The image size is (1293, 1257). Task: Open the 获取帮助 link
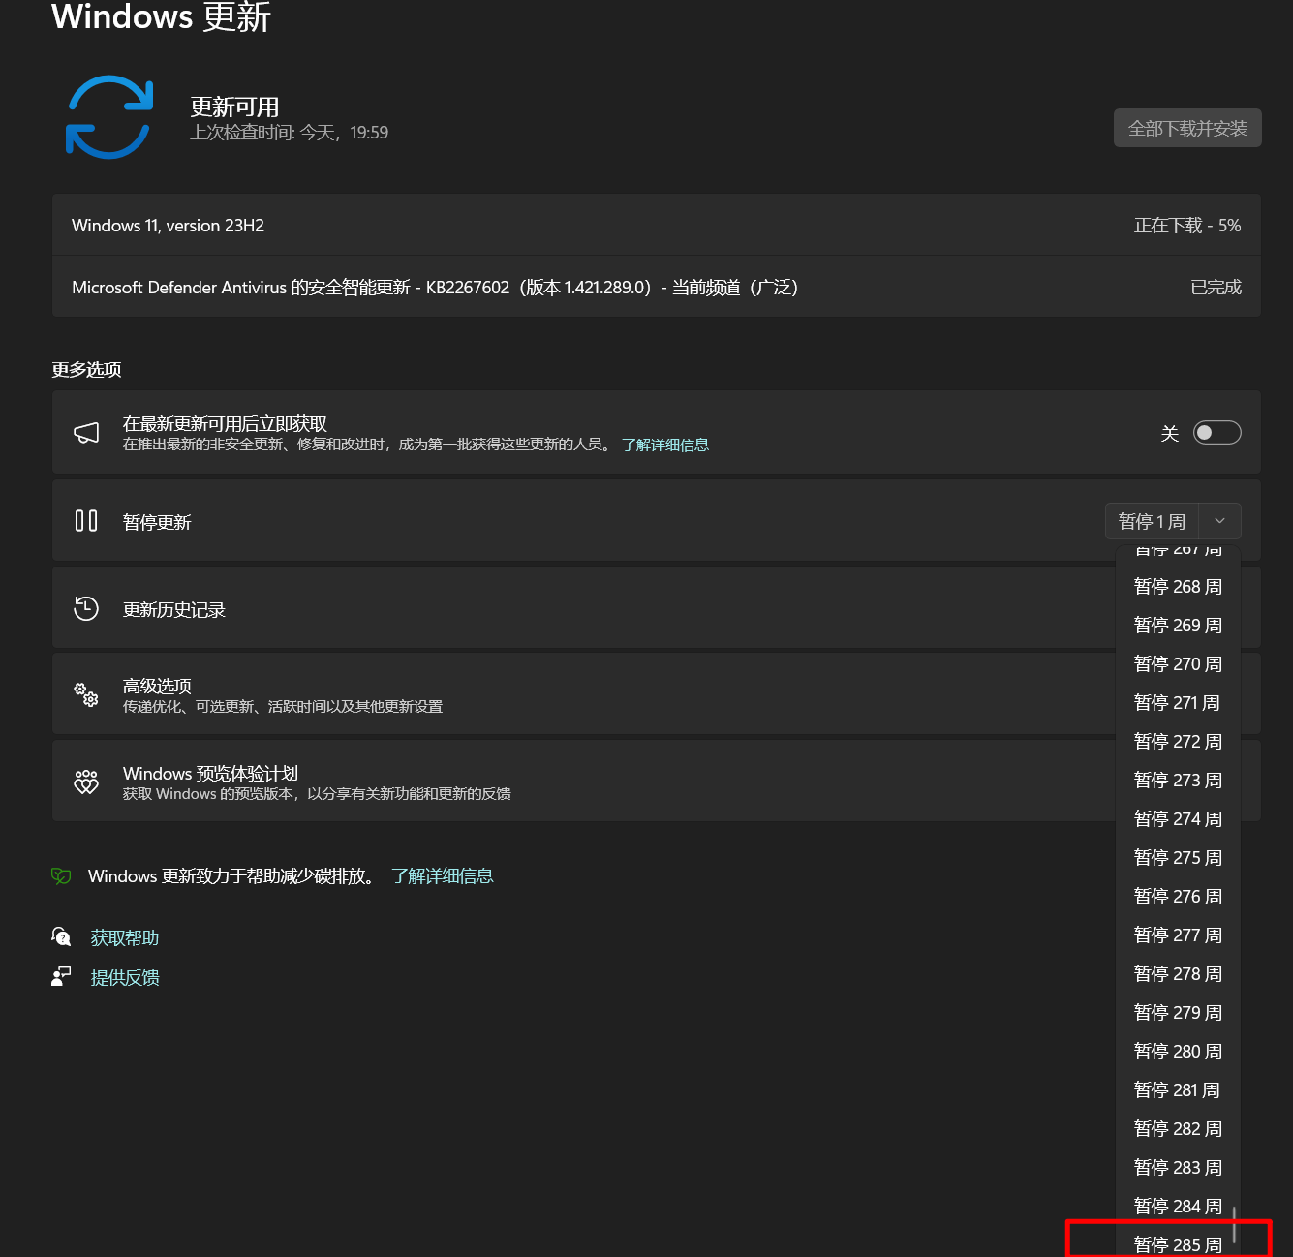125,937
